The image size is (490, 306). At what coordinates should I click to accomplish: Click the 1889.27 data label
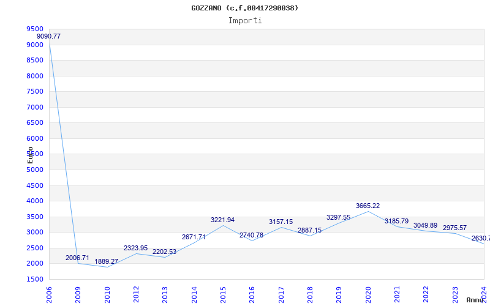coord(106,262)
